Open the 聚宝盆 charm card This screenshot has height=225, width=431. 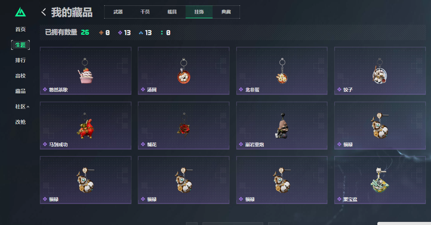click(x=380, y=180)
